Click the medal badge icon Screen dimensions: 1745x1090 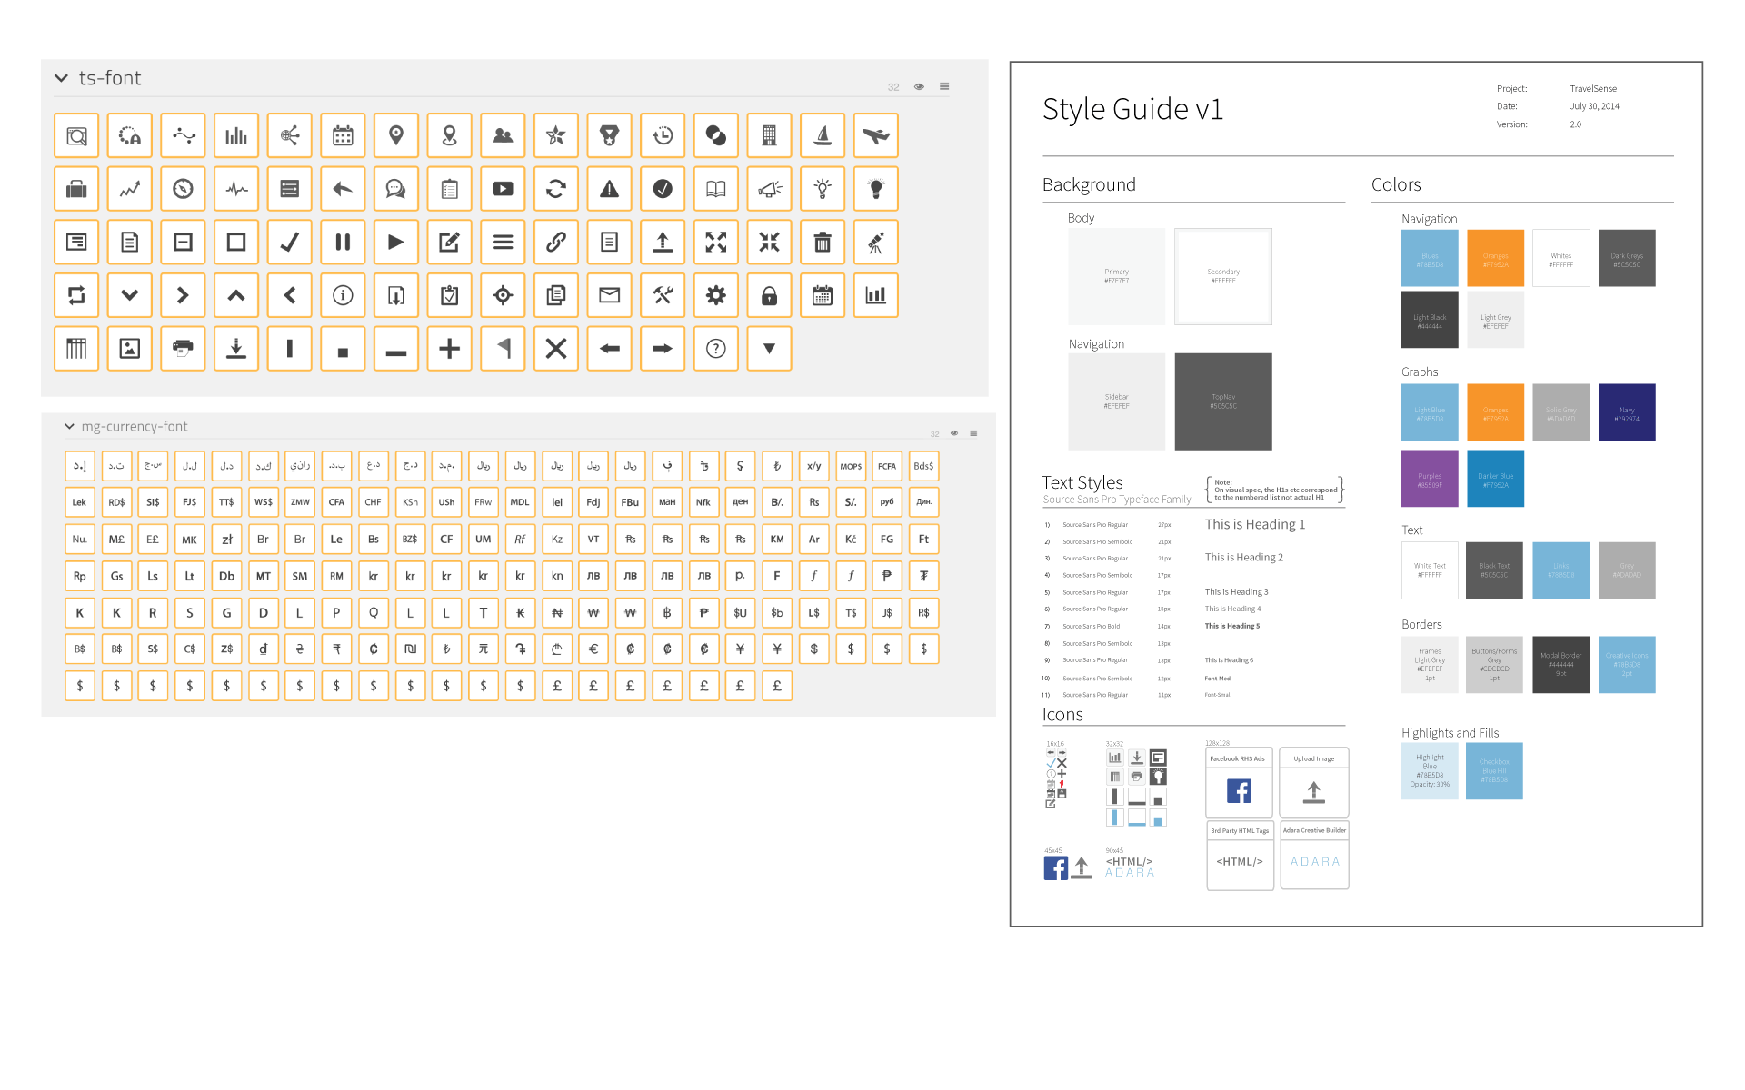[609, 136]
